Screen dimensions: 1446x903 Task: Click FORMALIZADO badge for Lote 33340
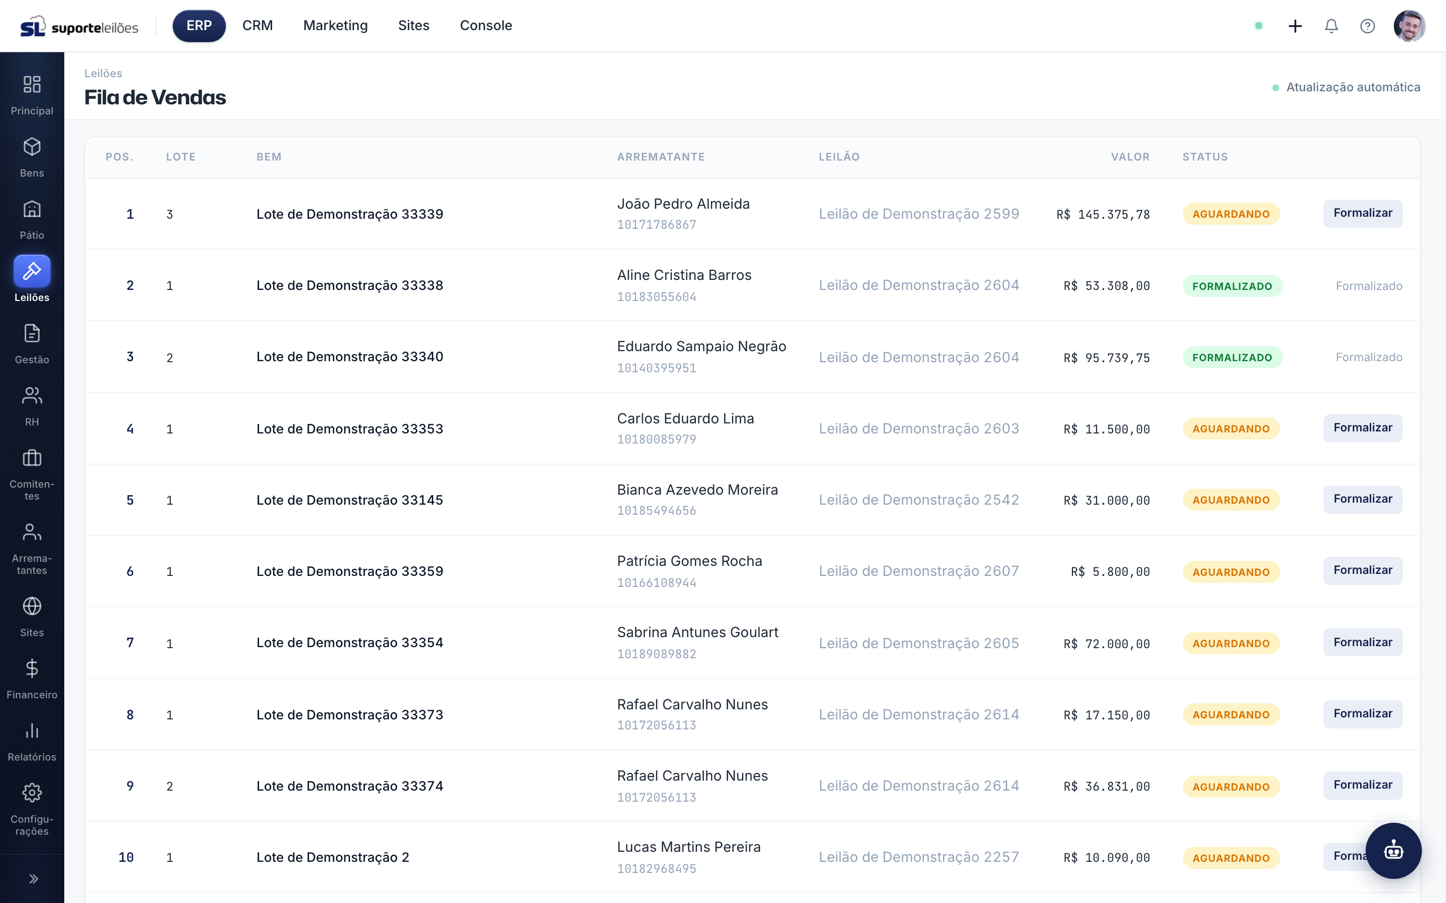click(1232, 357)
